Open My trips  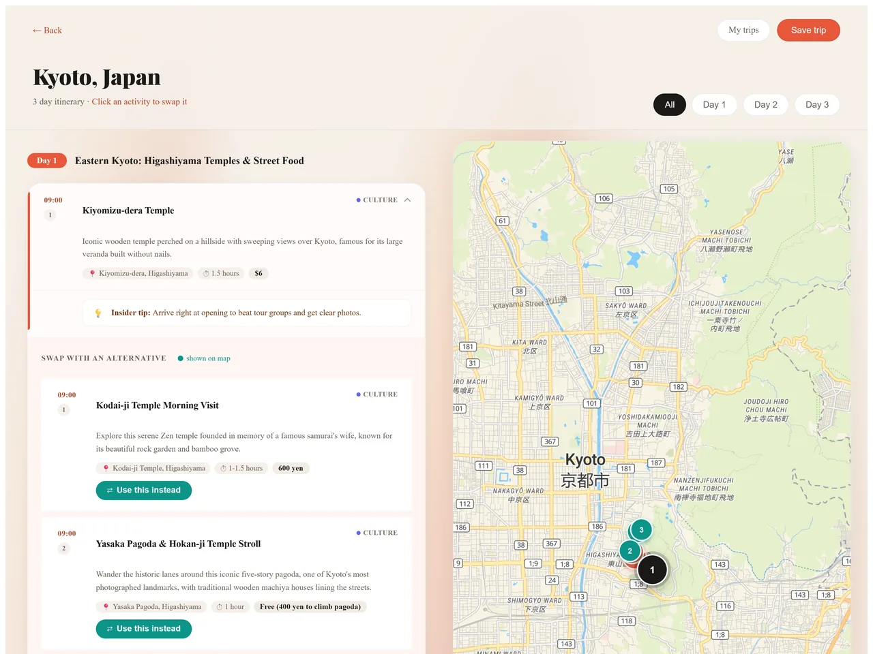click(743, 30)
